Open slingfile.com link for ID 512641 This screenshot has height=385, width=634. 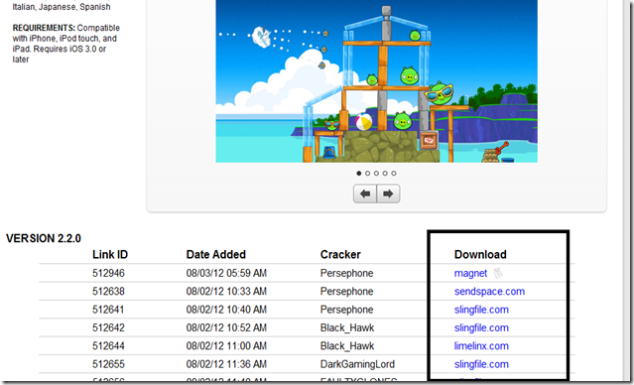click(x=481, y=310)
